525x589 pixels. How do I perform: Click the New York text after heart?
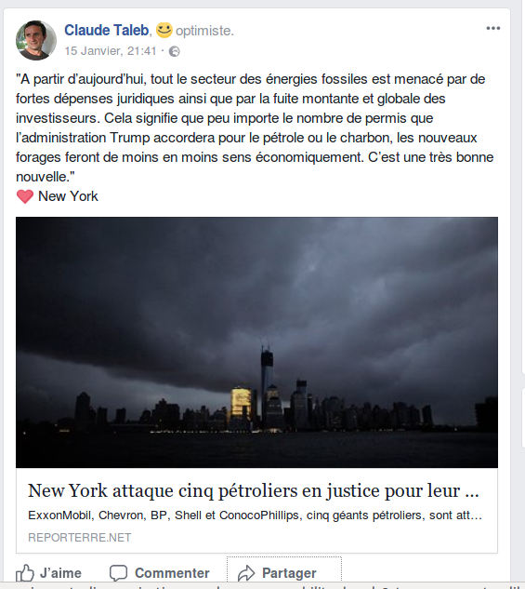pos(68,196)
